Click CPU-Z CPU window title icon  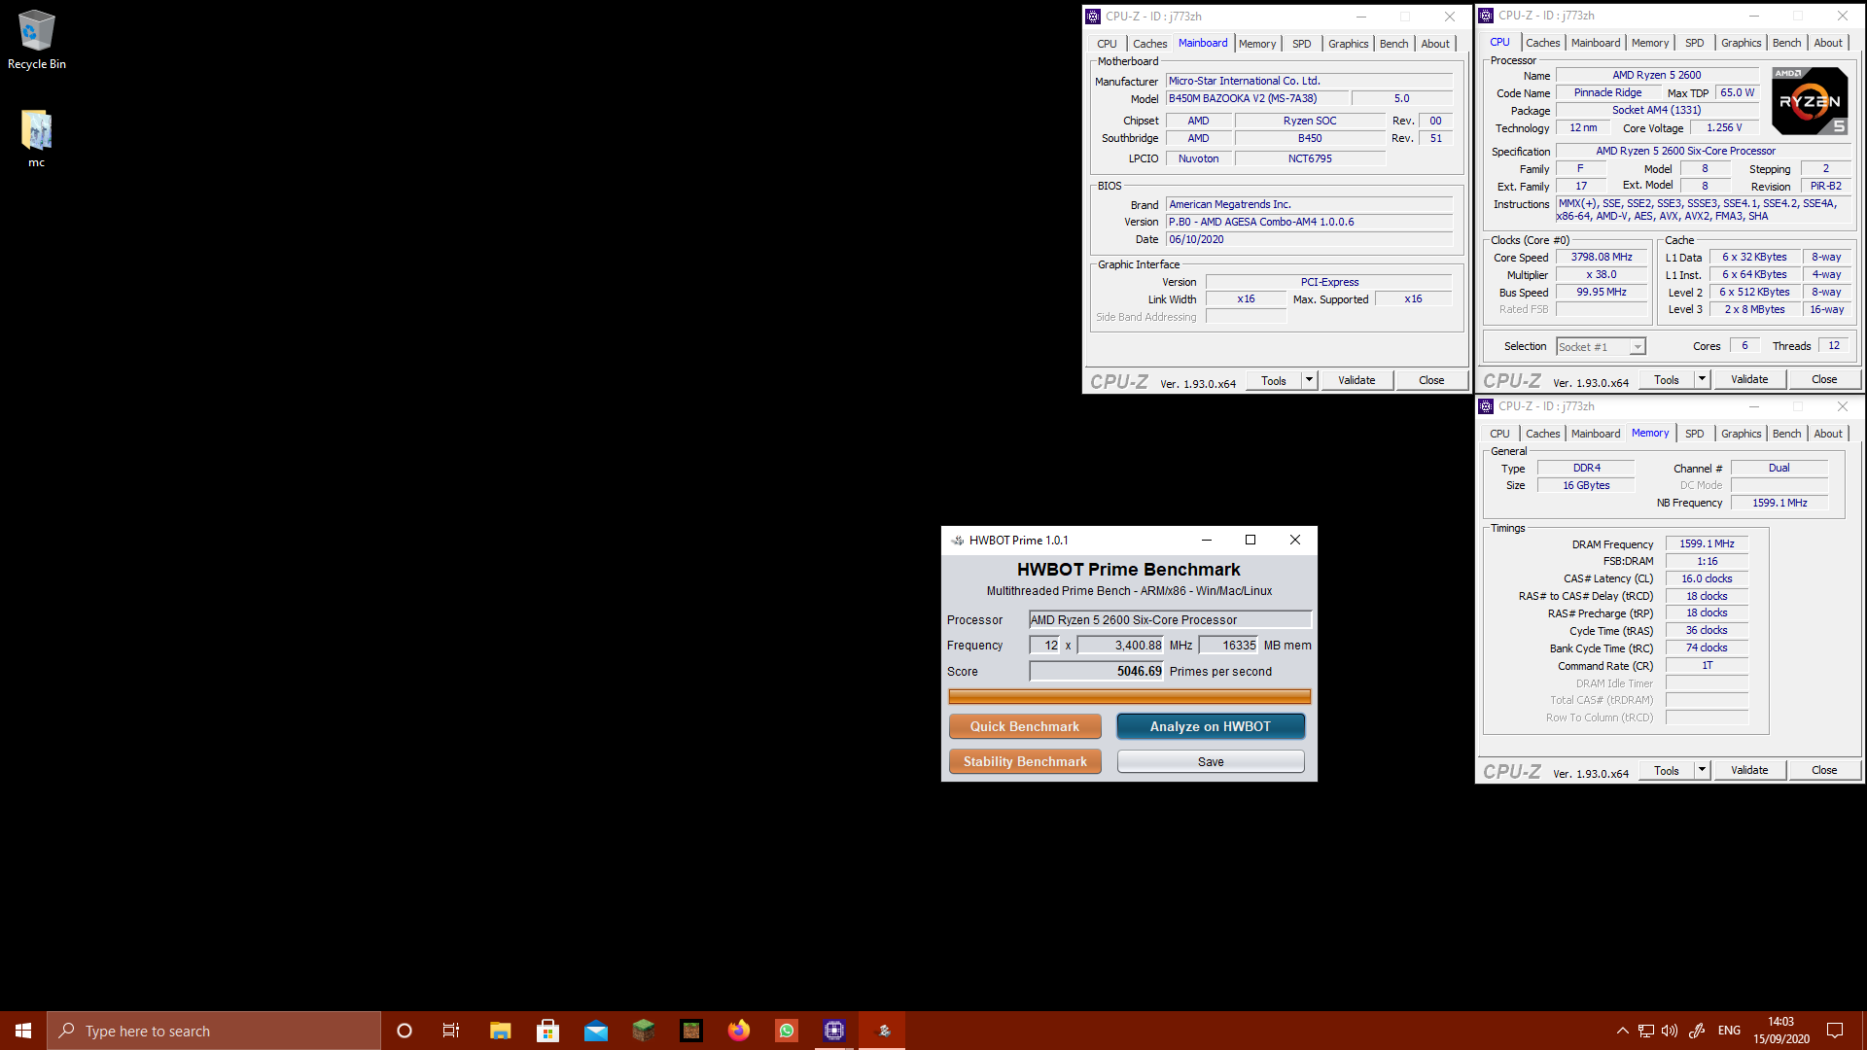[1486, 16]
